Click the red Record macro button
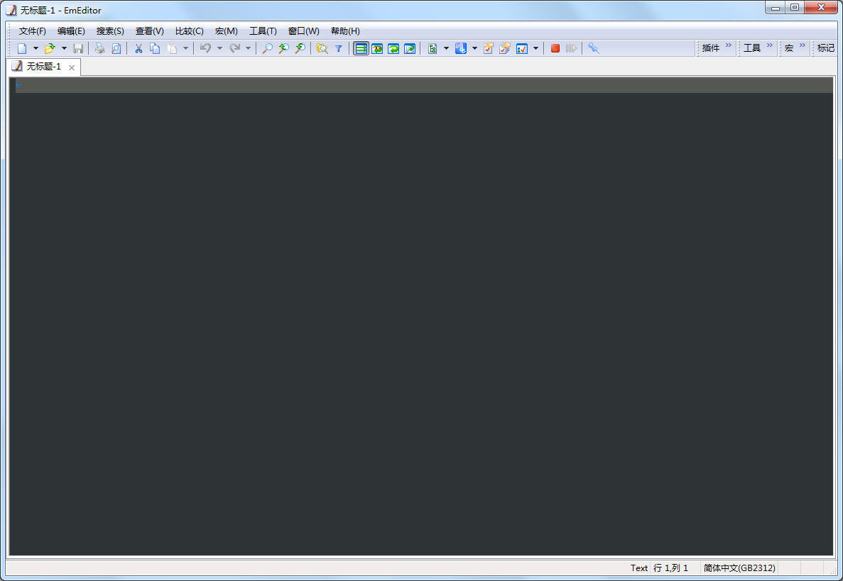Screen dimensions: 843x581 pyautogui.click(x=555, y=48)
